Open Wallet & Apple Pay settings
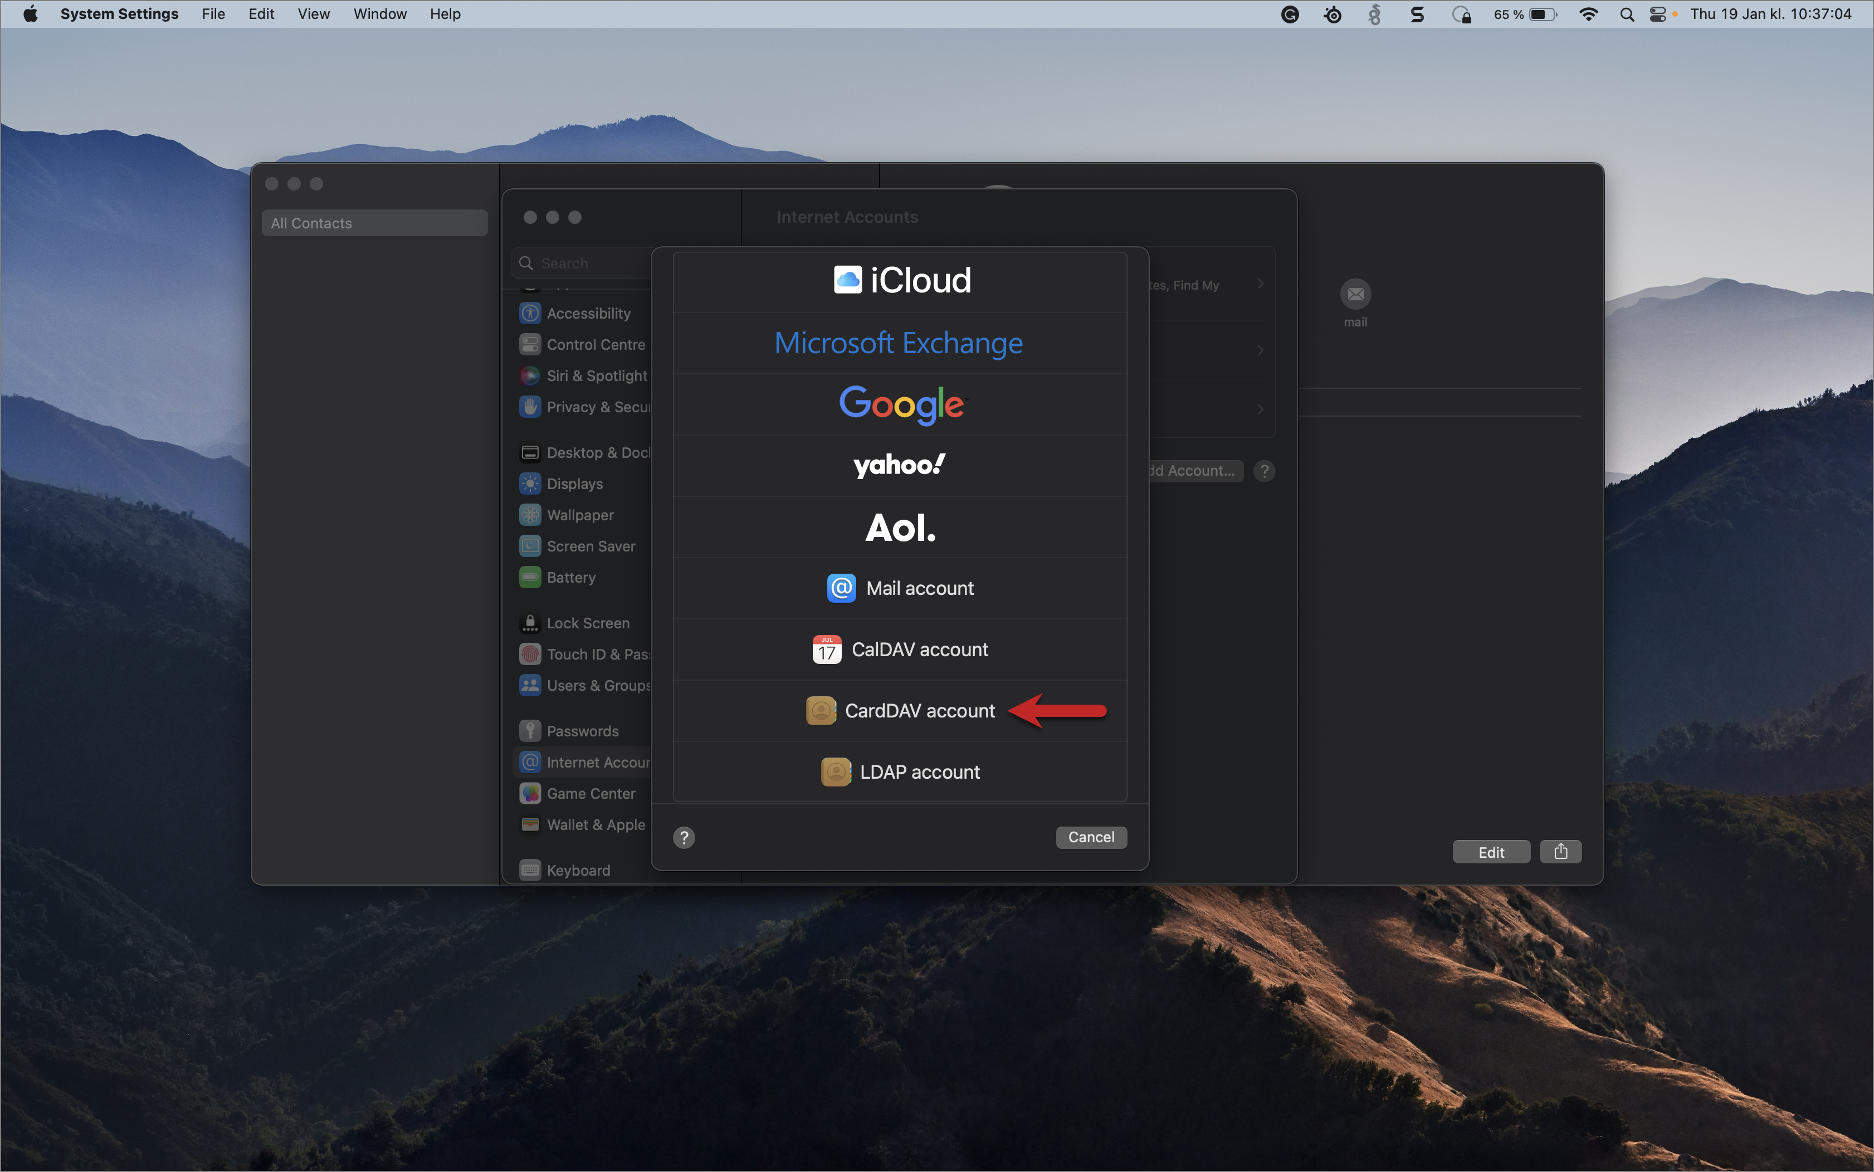Viewport: 1874px width, 1172px height. coord(582,825)
